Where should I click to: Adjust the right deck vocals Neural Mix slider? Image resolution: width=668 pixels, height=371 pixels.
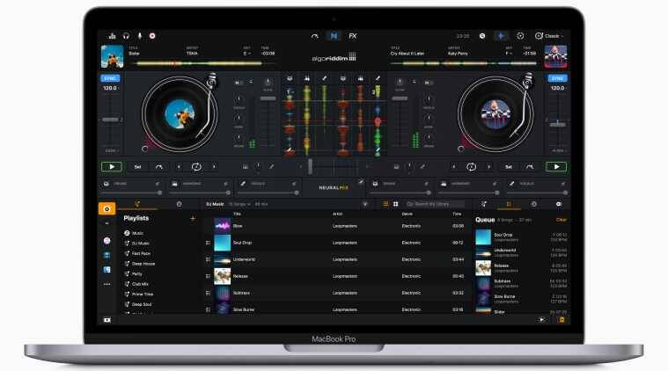tap(538, 193)
